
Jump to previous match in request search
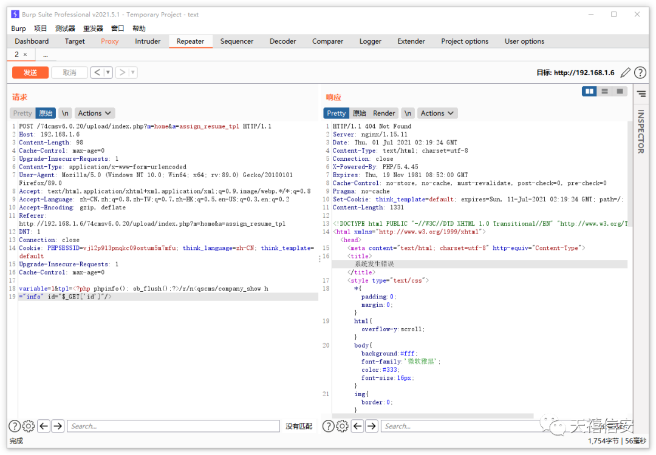click(x=44, y=426)
